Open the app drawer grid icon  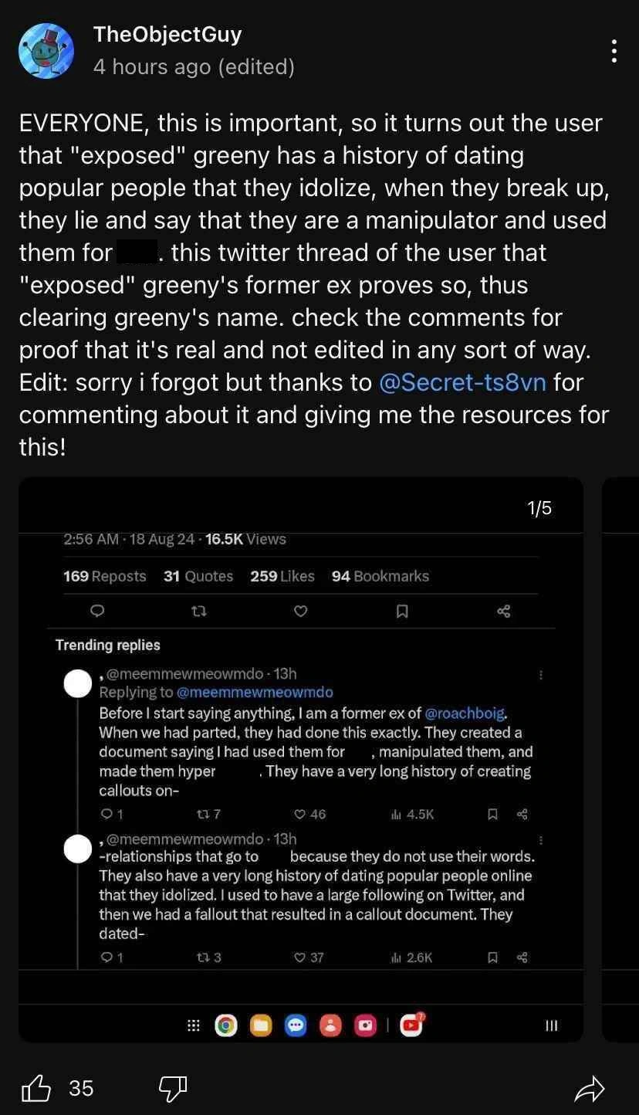tap(193, 1025)
